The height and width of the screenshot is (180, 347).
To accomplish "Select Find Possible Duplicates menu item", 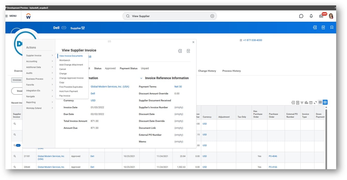I will pos(71,87).
